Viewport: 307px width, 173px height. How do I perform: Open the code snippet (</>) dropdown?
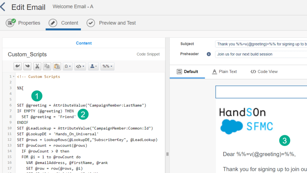click(x=80, y=66)
